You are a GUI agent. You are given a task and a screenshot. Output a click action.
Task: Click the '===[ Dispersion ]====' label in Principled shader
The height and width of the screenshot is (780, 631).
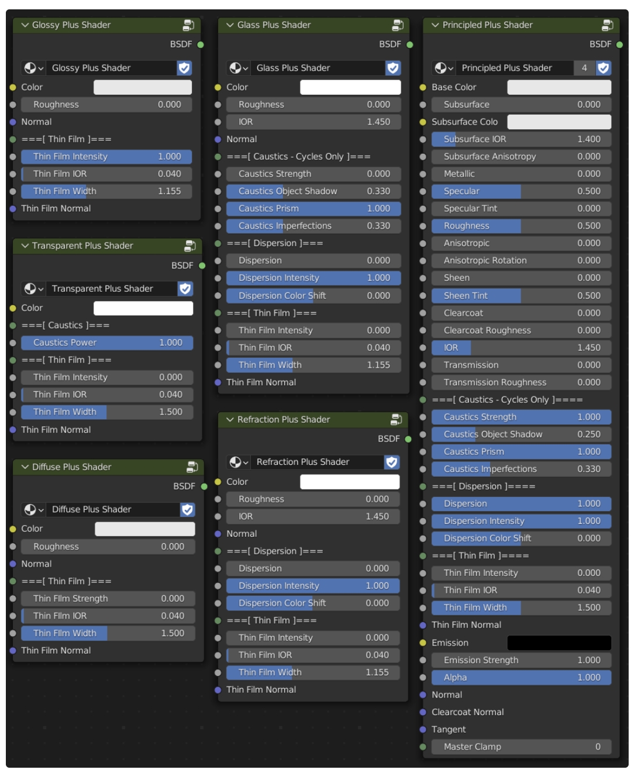pos(484,486)
